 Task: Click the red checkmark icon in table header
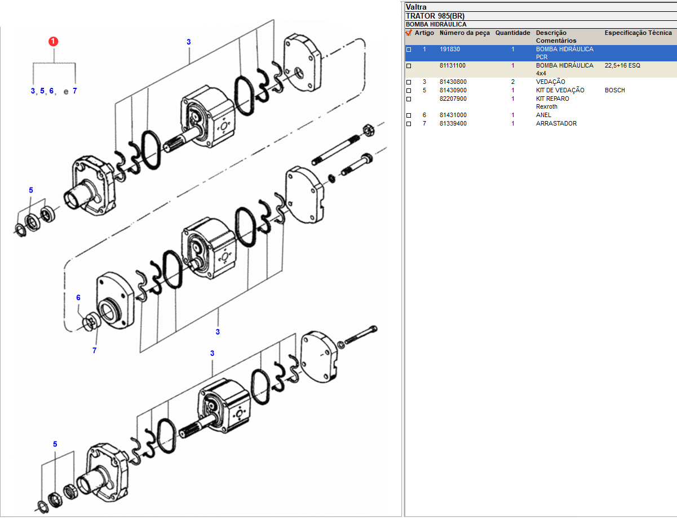409,33
